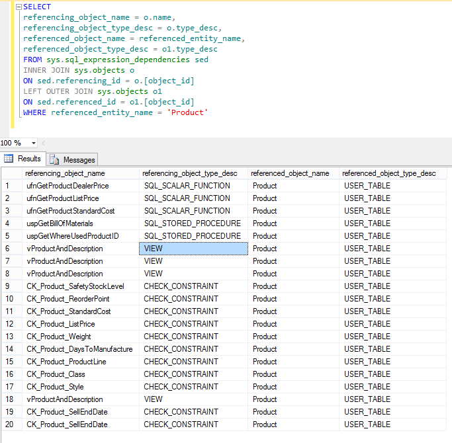Viewport: 452px width, 443px height.
Task: Click the scroll-left arrow beside zoom box
Action: click(44, 143)
